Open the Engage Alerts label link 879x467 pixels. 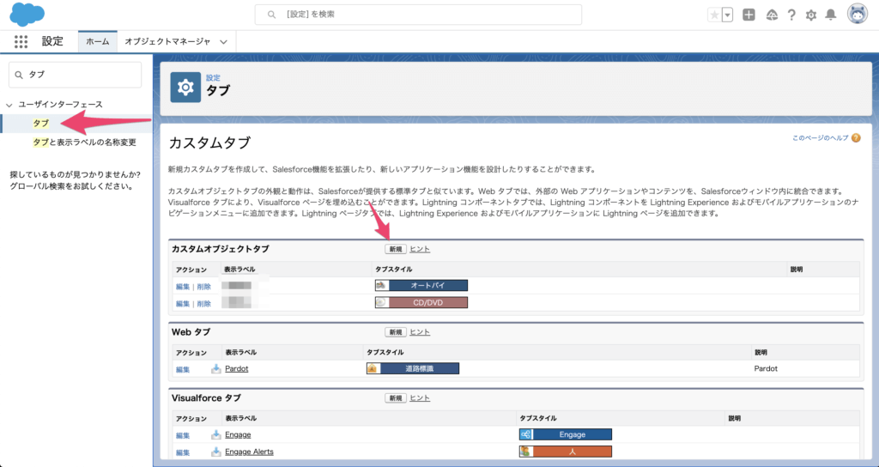(x=250, y=452)
